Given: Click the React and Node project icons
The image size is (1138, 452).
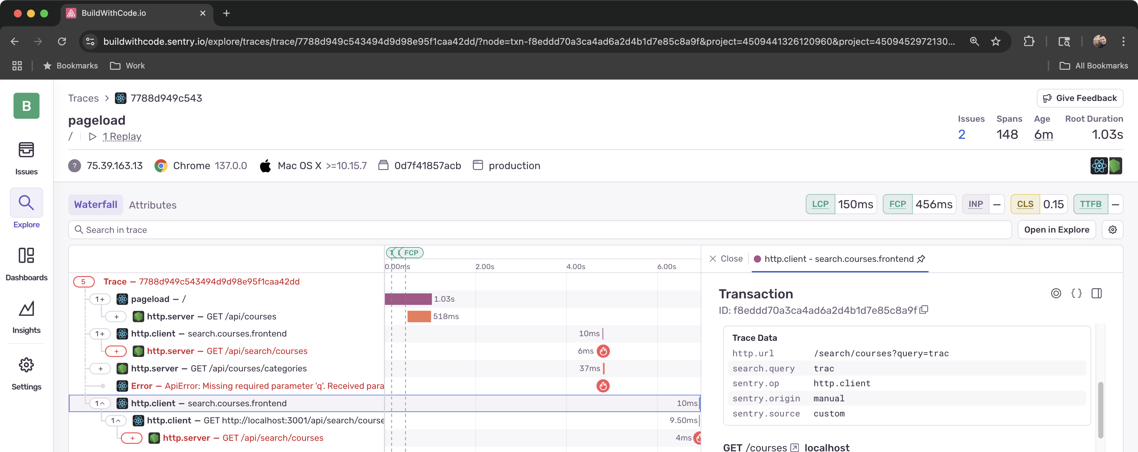Looking at the screenshot, I should click(x=1106, y=165).
